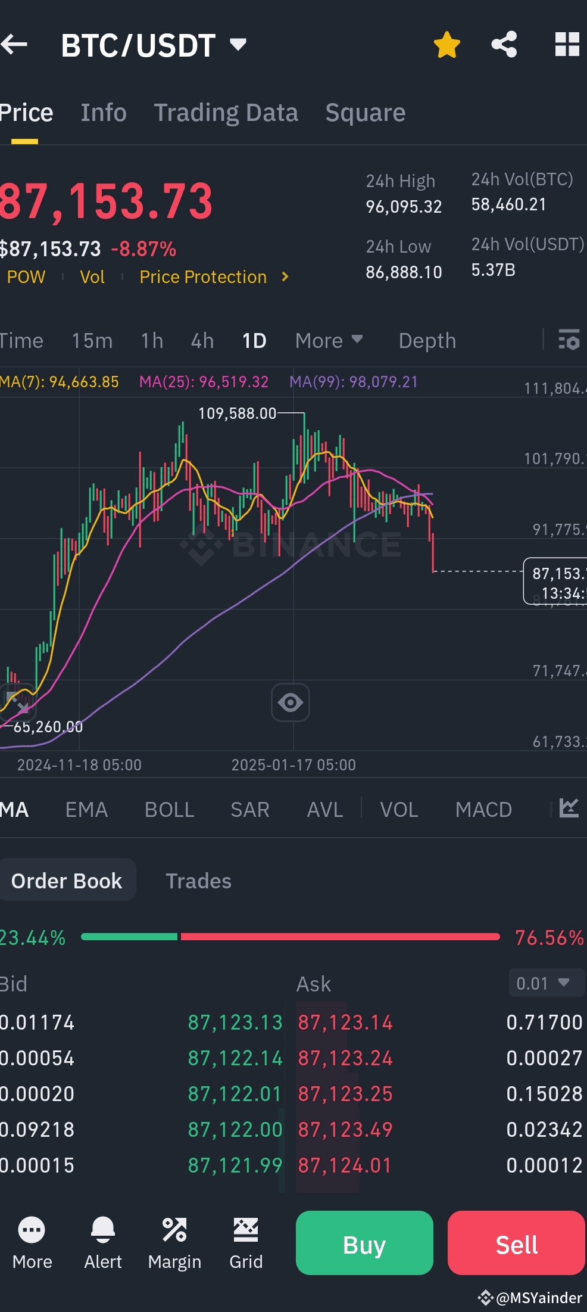
Task: Open the four-square grid menu icon
Action: tap(567, 45)
